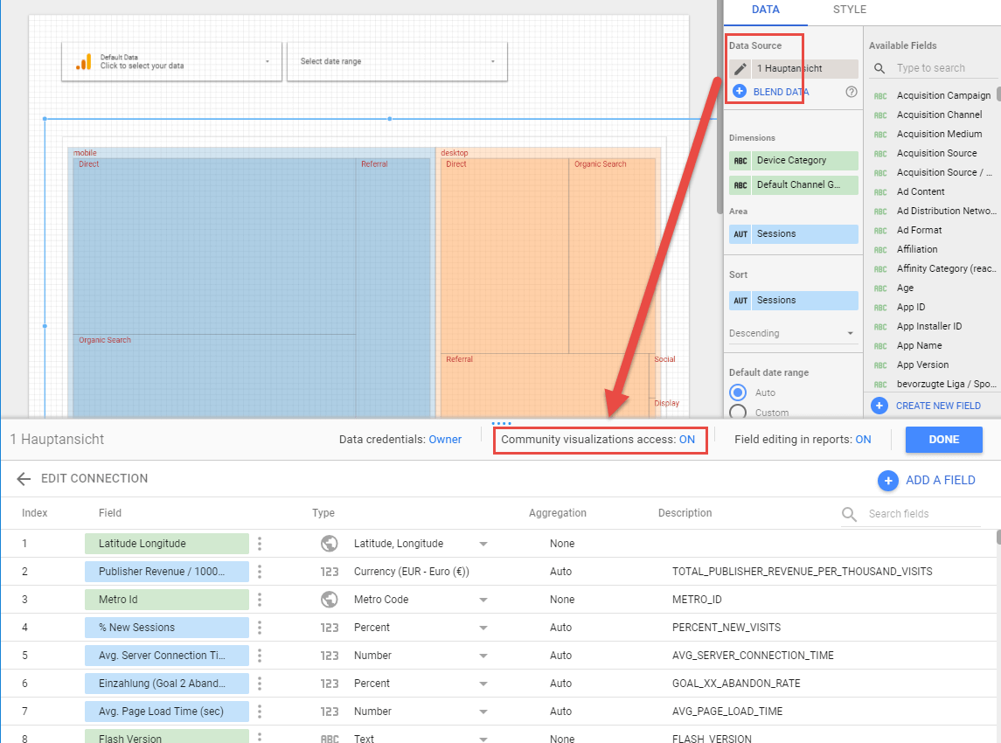Toggle Community visualizations access ON link
1001x743 pixels.
[x=687, y=439]
